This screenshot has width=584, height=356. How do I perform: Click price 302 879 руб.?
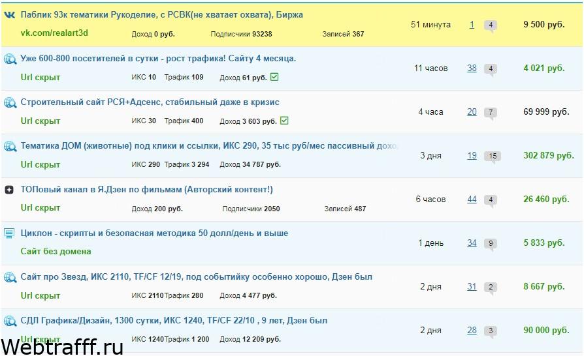click(549, 155)
